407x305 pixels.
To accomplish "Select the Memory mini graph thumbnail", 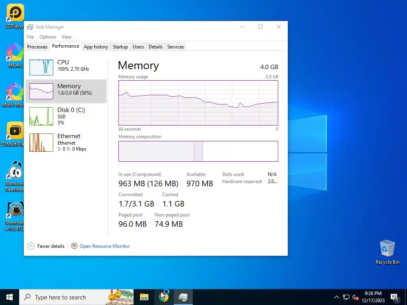I will (x=41, y=91).
